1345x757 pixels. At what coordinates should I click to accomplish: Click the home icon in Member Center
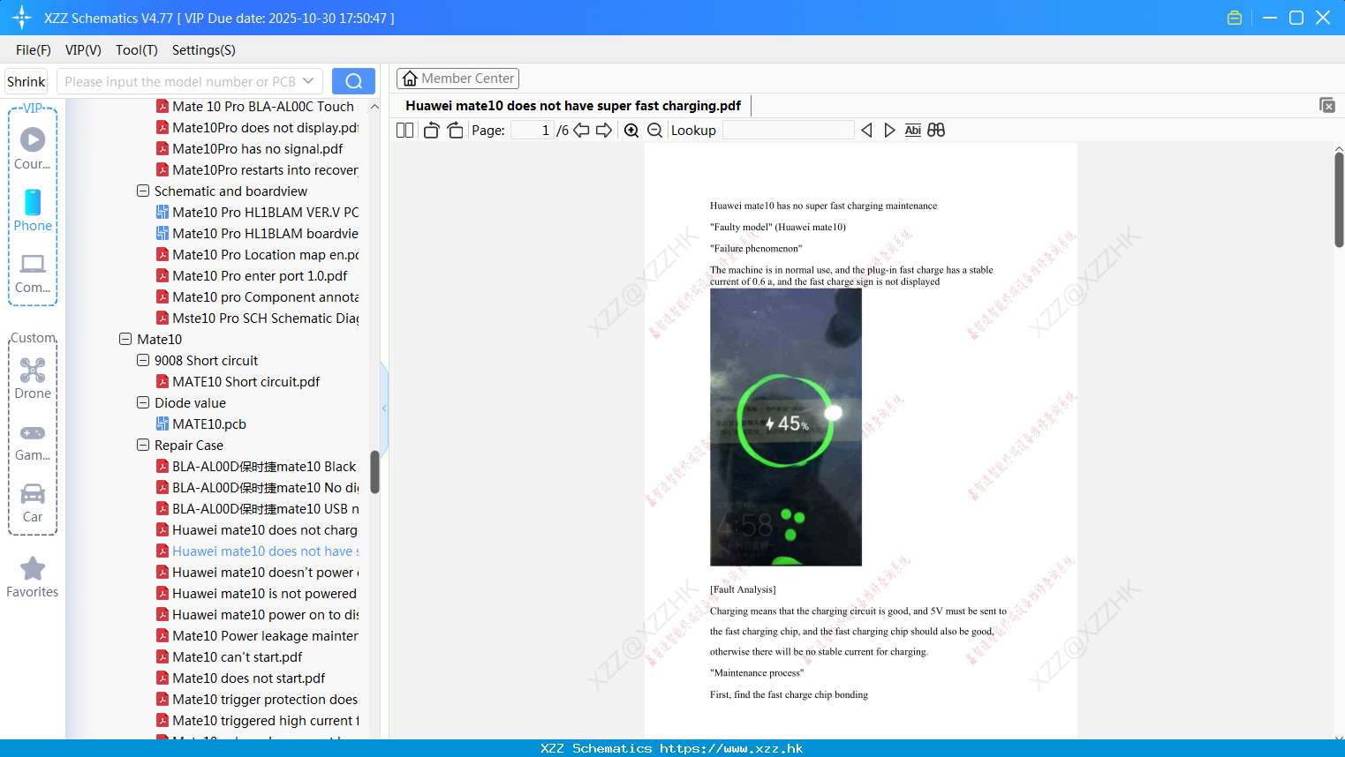click(410, 79)
